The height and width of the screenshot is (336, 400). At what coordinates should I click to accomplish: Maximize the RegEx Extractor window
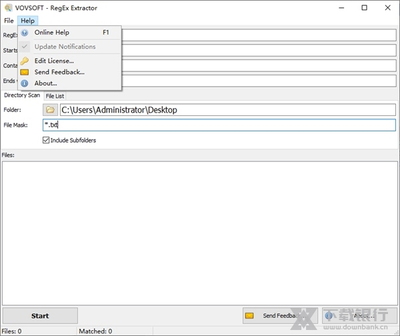coord(364,8)
